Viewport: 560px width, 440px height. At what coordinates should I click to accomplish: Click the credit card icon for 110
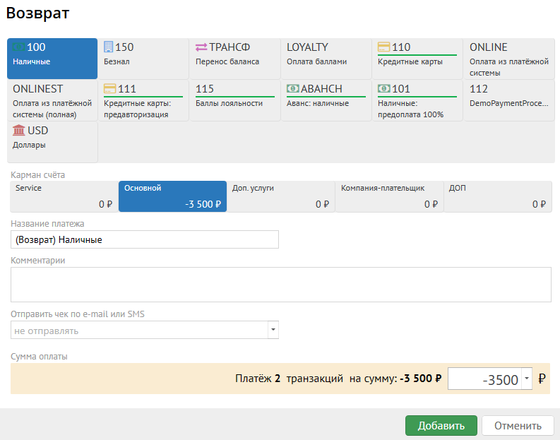click(x=384, y=47)
